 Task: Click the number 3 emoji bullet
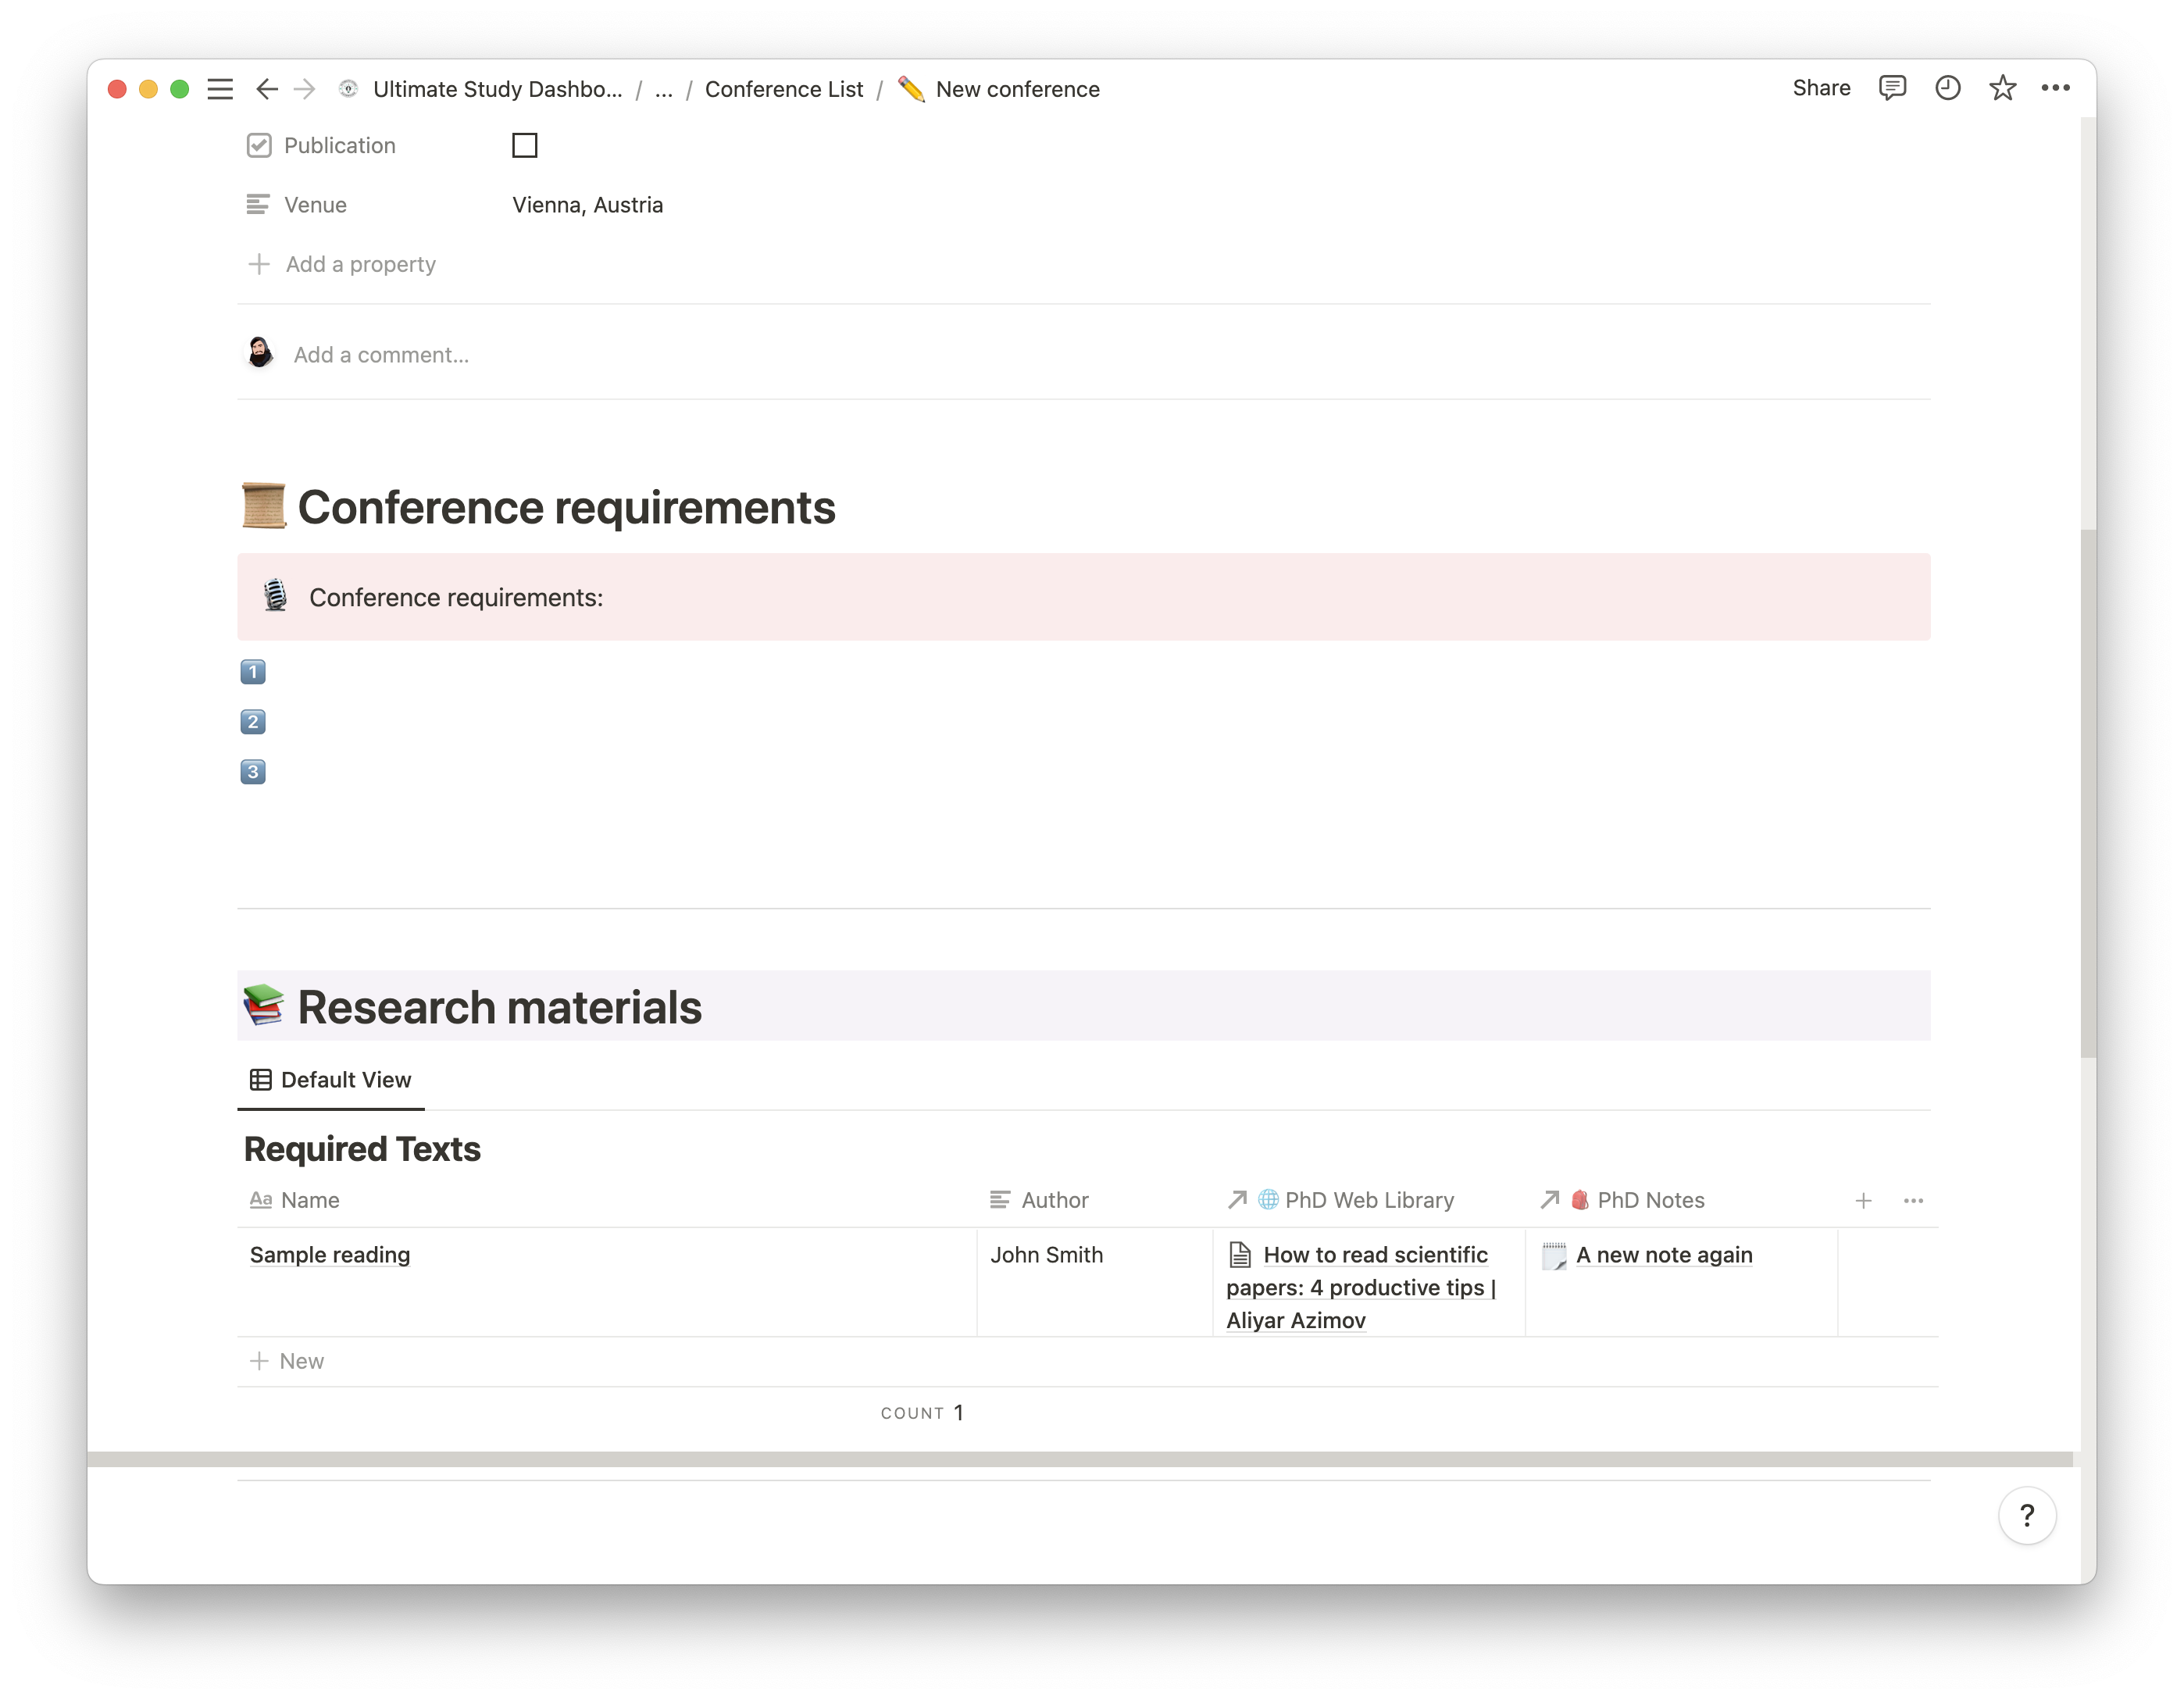[x=253, y=772]
